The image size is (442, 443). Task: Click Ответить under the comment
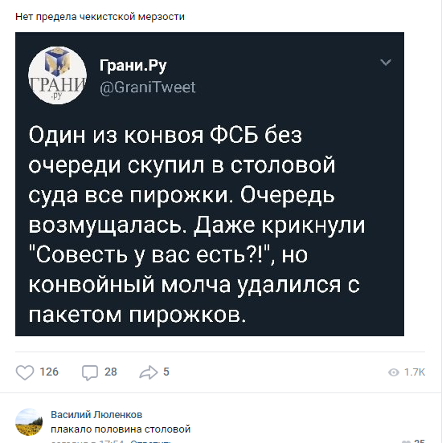(x=150, y=441)
